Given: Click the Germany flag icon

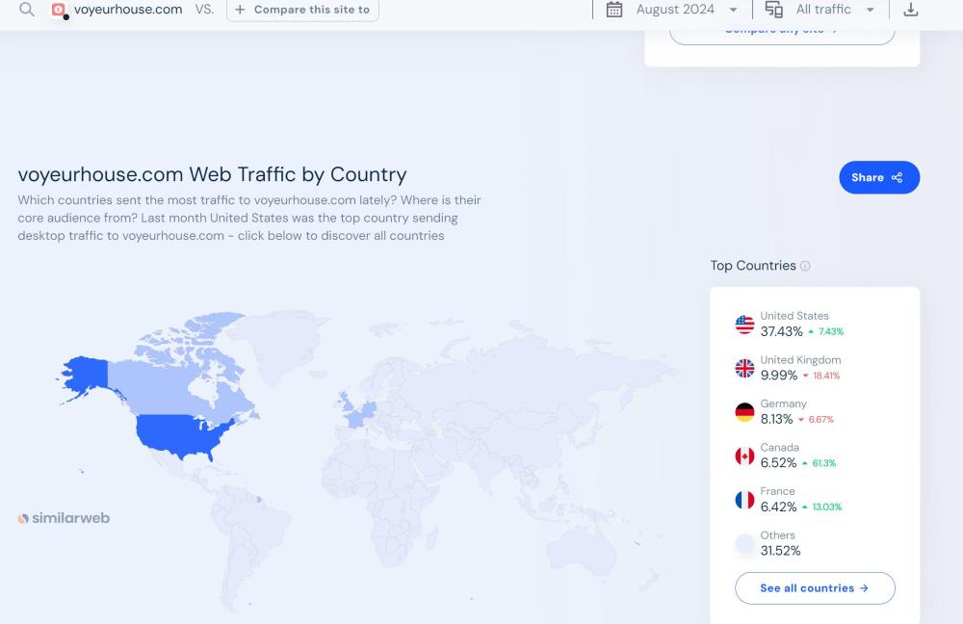Looking at the screenshot, I should [744, 412].
